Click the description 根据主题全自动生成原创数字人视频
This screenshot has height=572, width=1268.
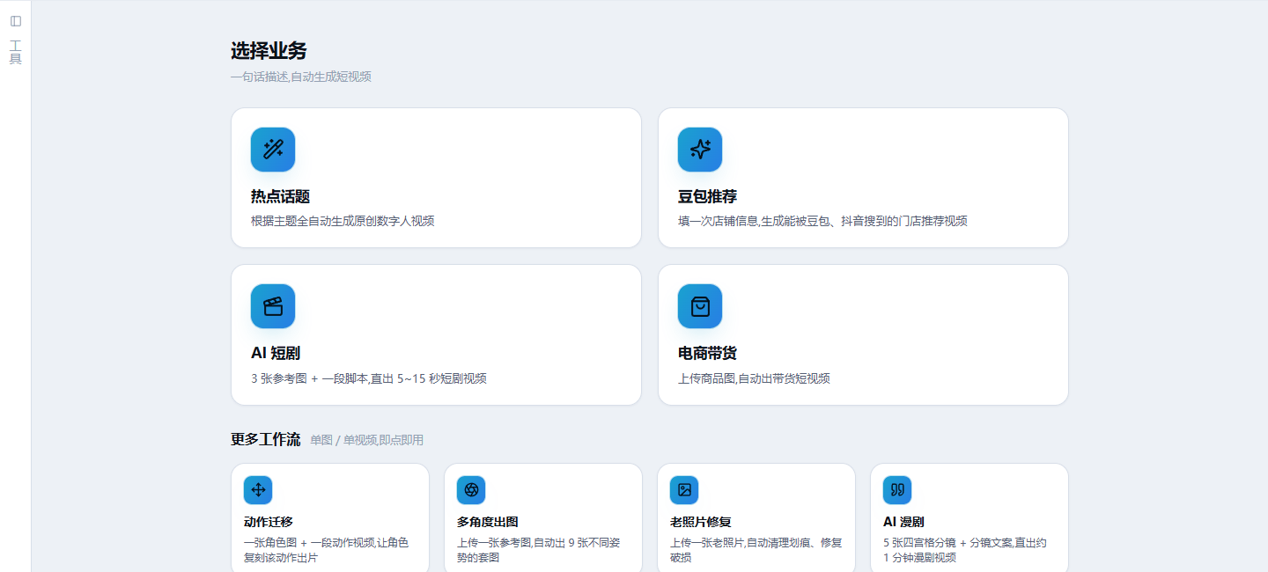[x=343, y=221]
